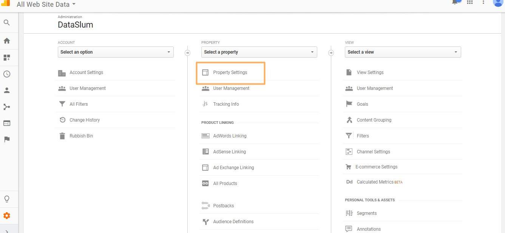Open the 'Select a property' dropdown
This screenshot has width=505, height=233.
coord(259,52)
